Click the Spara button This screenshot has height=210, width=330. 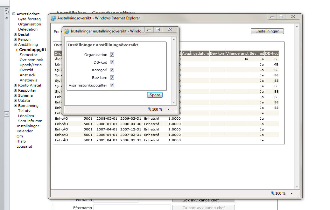point(155,95)
